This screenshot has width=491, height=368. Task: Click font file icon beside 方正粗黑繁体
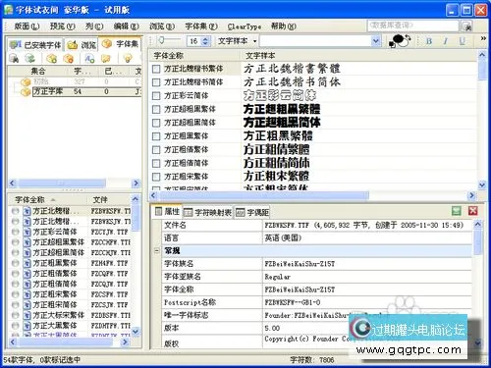click(27, 263)
